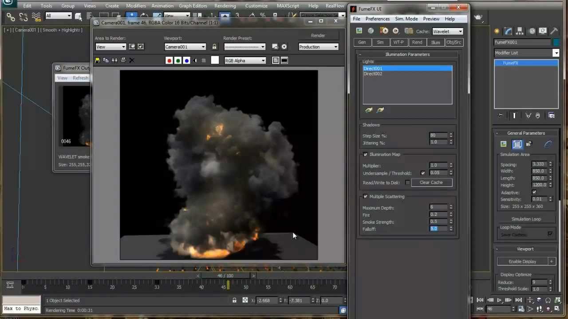Screen dimensions: 568x319
Task: Uncheck the Undersample / Threshold checkbox
Action: (x=423, y=173)
